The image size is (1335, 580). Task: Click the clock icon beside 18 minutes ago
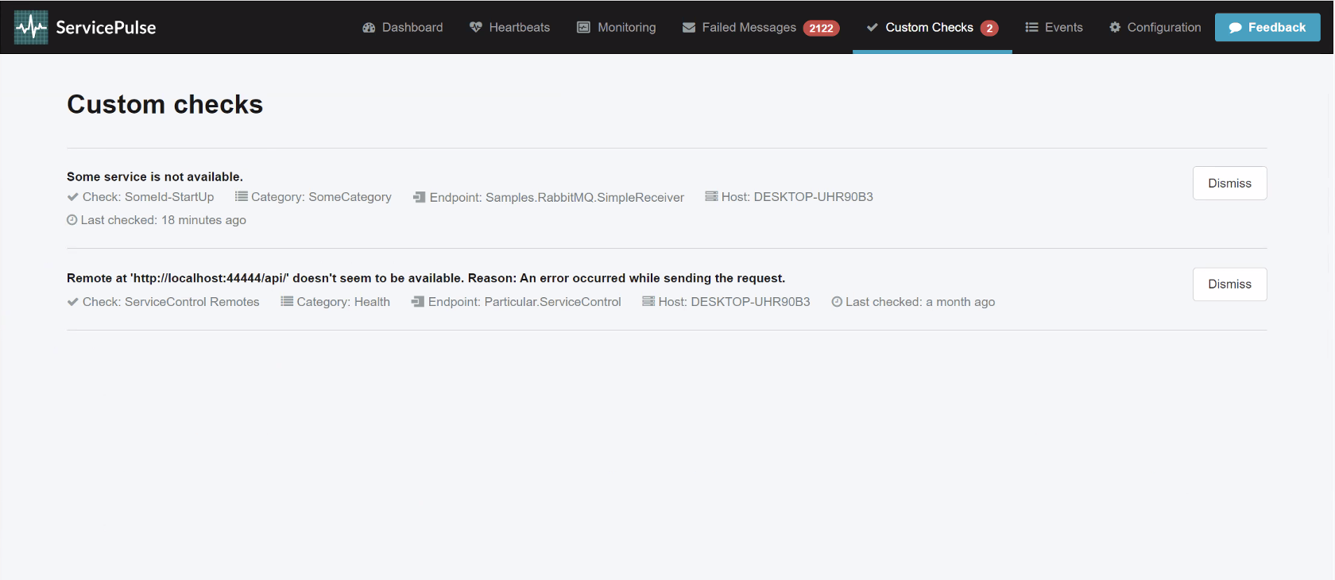72,220
